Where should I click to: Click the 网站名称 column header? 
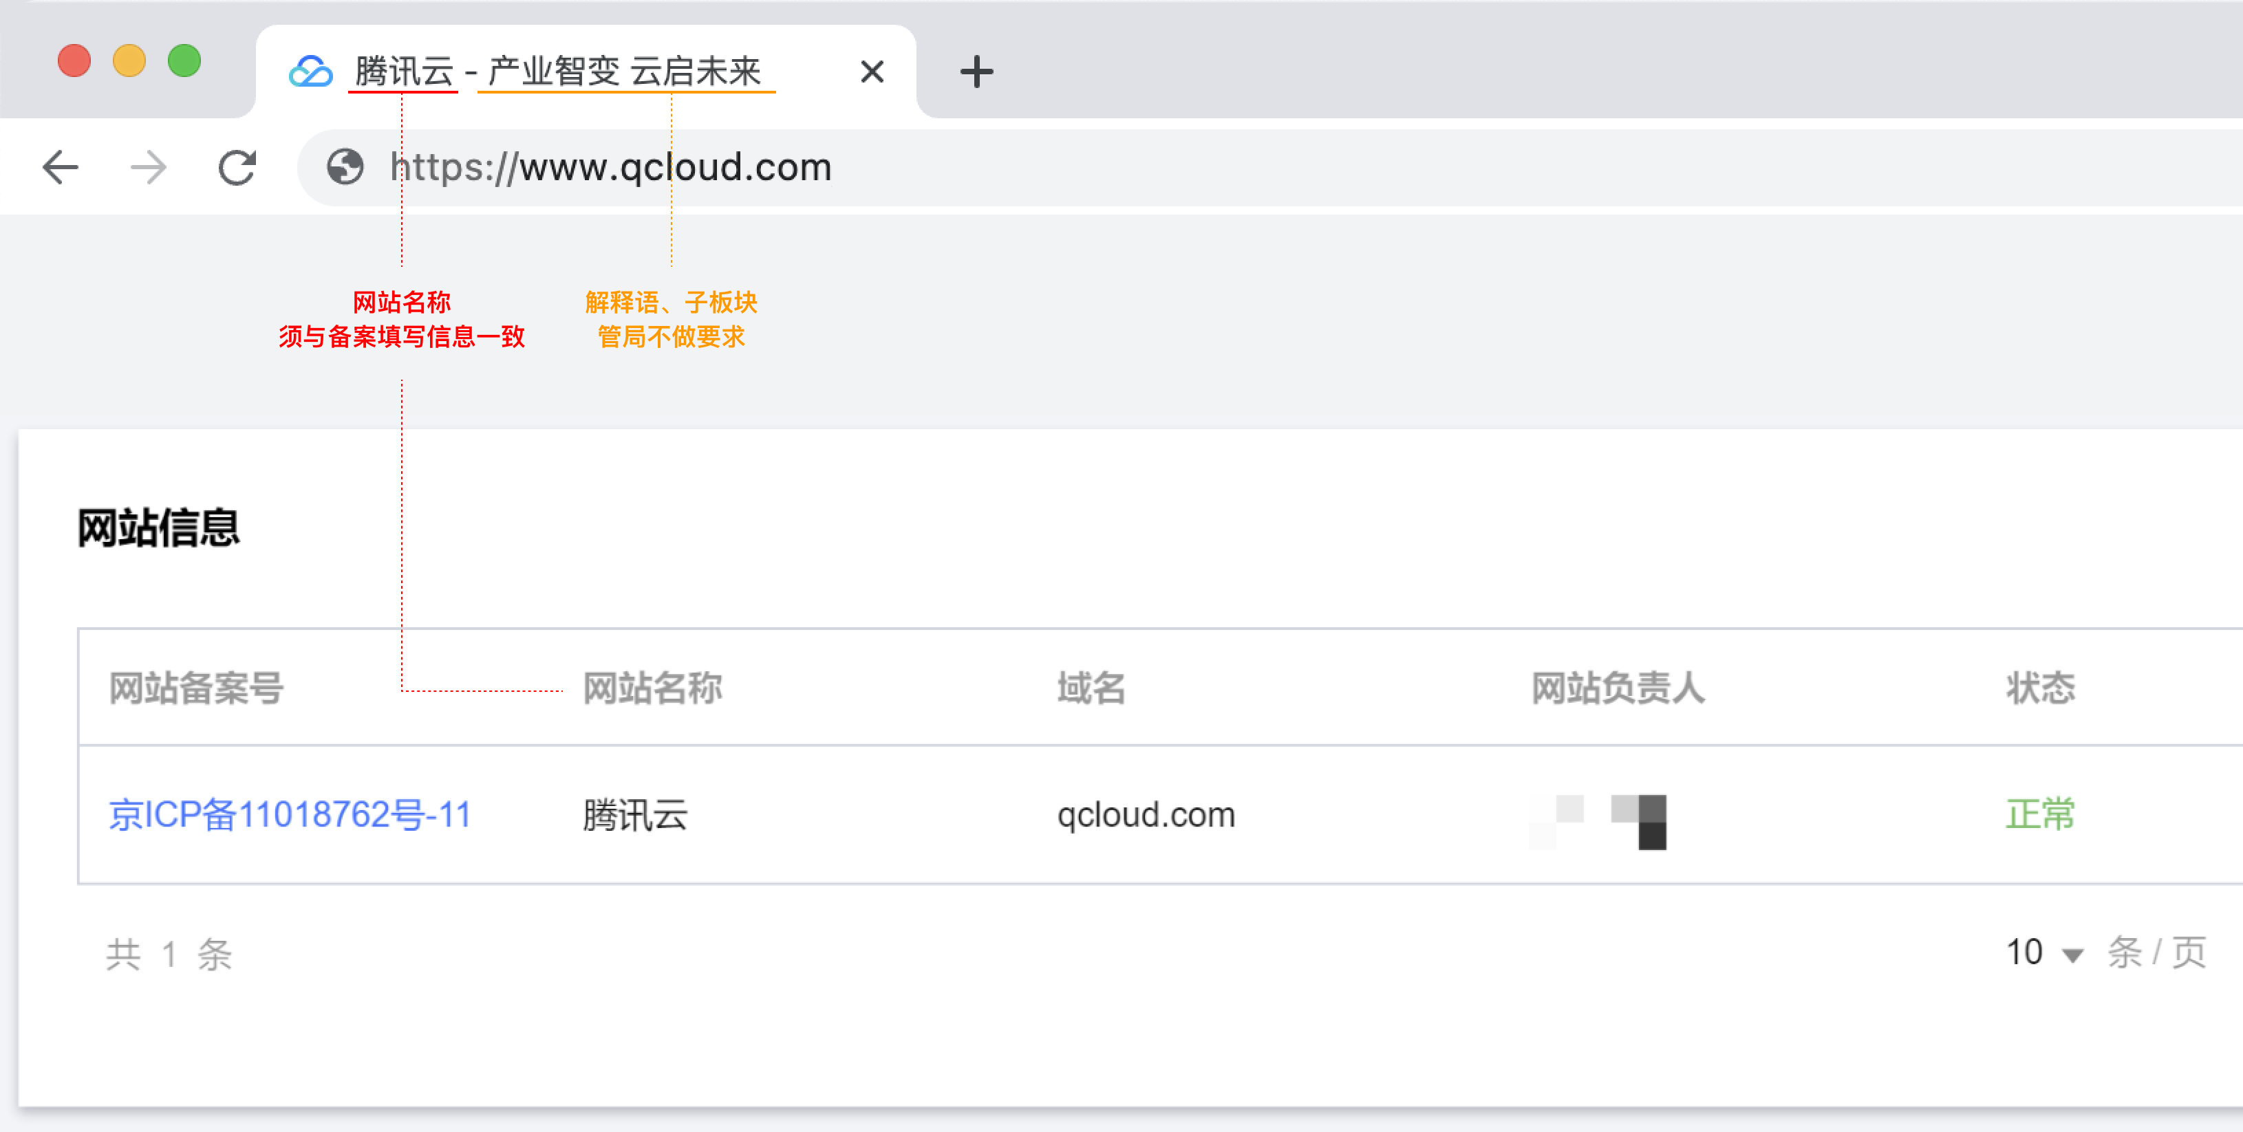[x=652, y=688]
